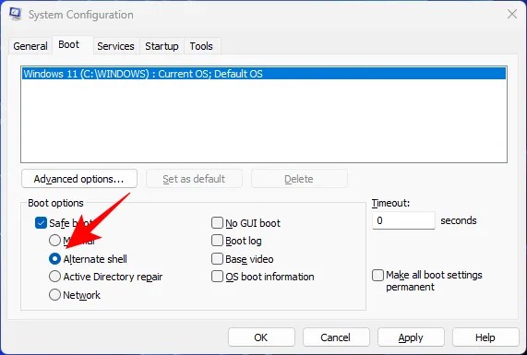The image size is (527, 355).
Task: Enable Base video checkbox
Action: point(217,258)
